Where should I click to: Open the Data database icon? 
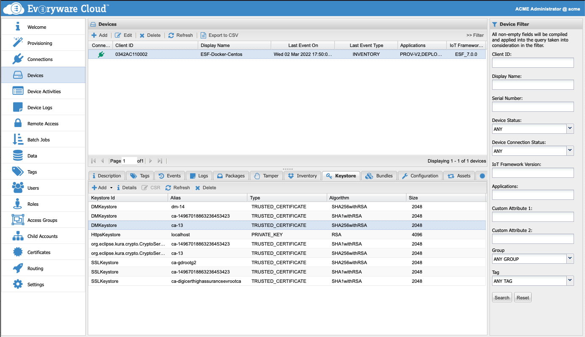point(18,155)
